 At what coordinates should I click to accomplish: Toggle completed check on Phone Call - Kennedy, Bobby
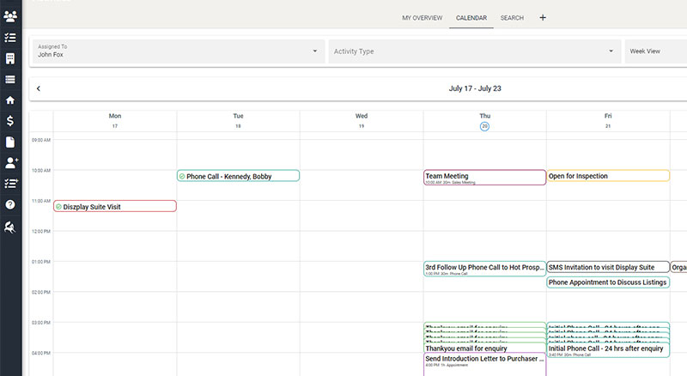click(182, 176)
